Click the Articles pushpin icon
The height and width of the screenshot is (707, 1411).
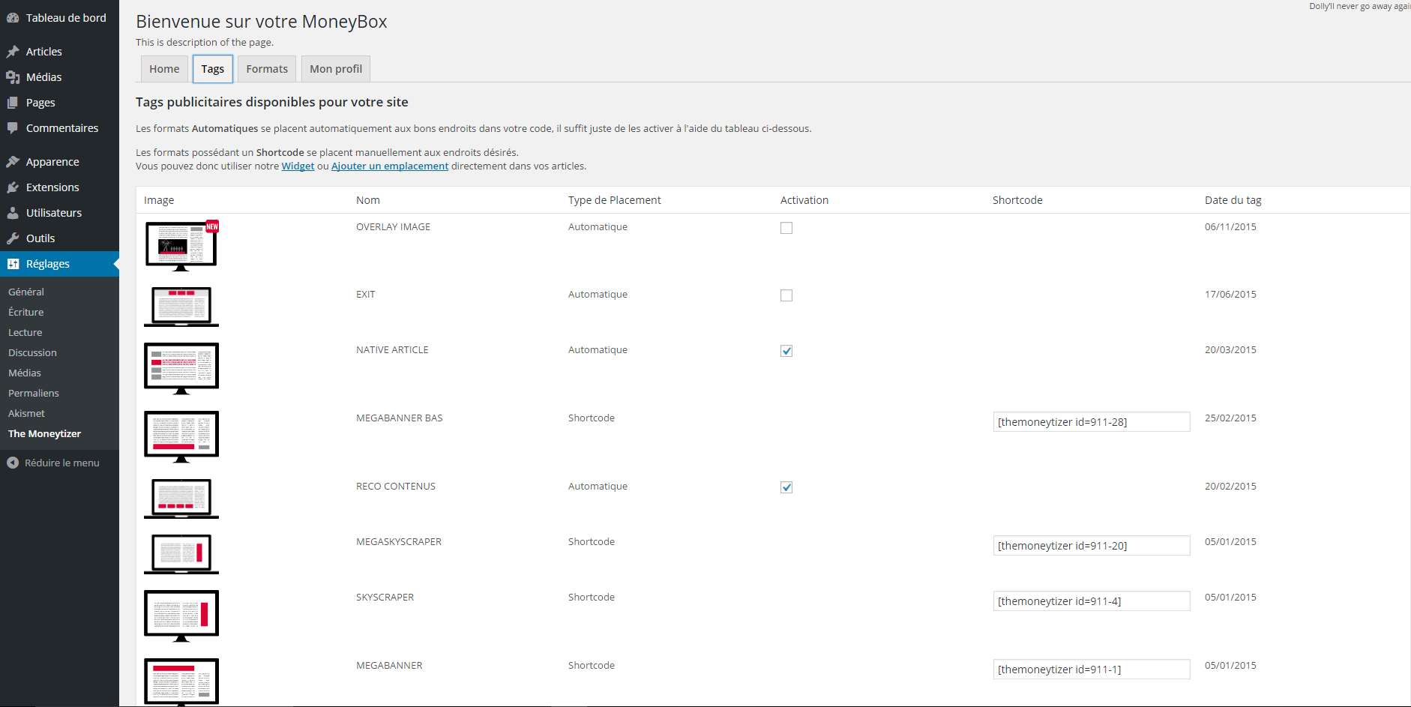(x=13, y=52)
